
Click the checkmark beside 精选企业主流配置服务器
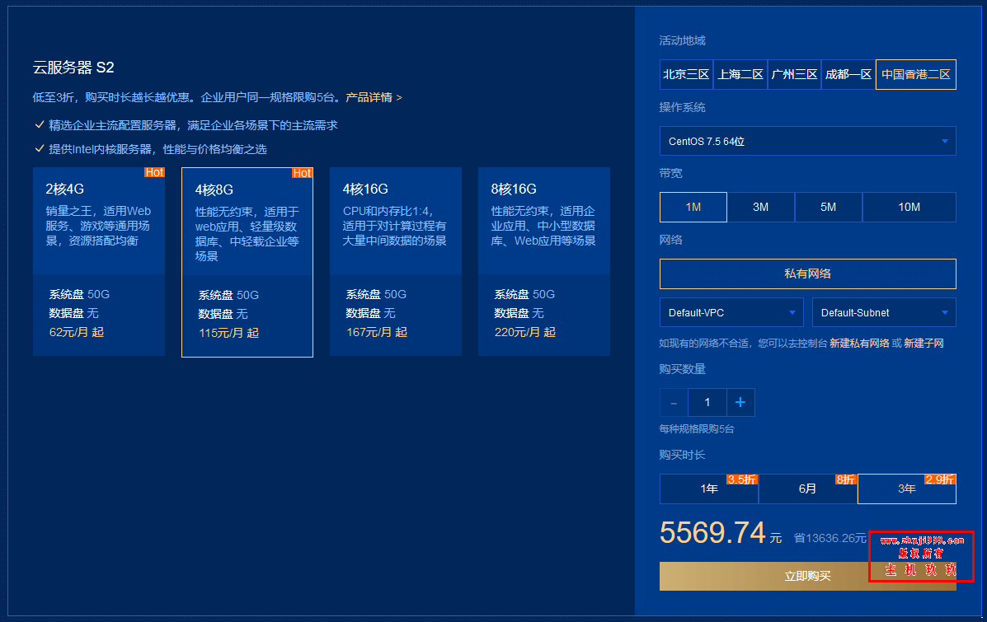(x=39, y=124)
